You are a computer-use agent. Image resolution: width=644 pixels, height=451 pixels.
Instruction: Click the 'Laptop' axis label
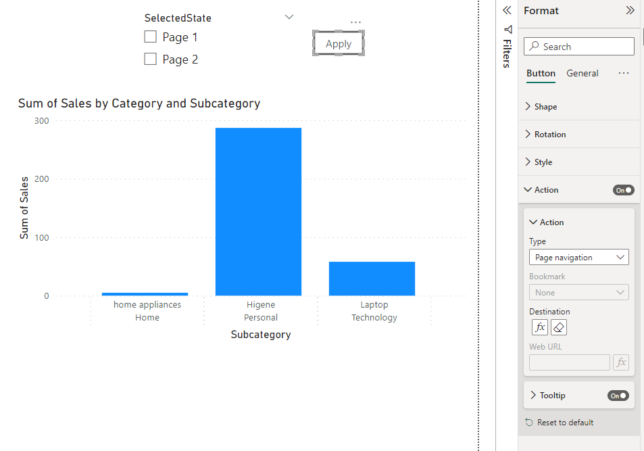374,305
